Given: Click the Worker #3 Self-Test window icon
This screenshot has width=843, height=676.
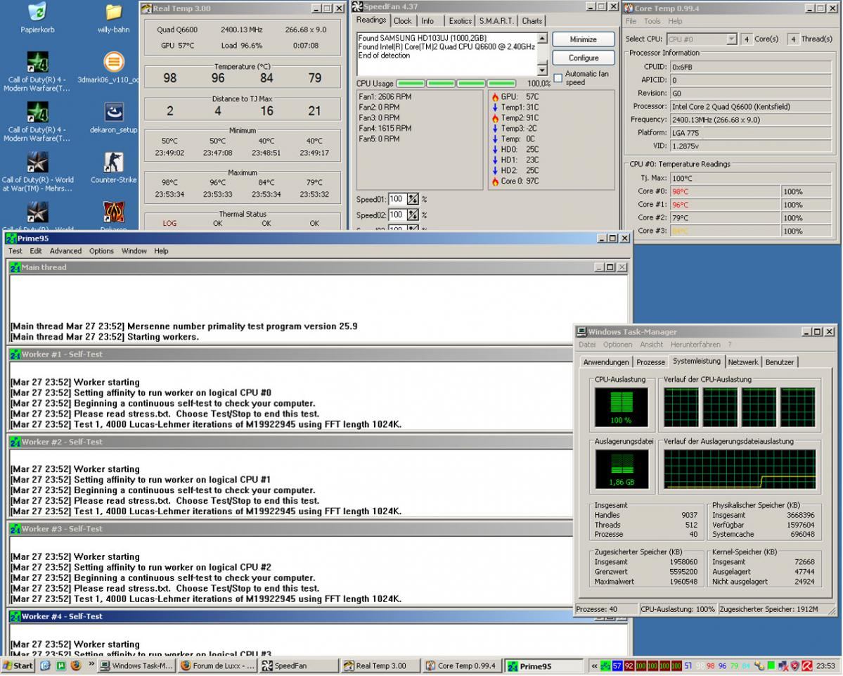Looking at the screenshot, I should point(15,529).
